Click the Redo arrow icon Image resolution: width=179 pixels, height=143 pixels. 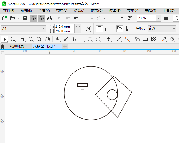point(99,18)
